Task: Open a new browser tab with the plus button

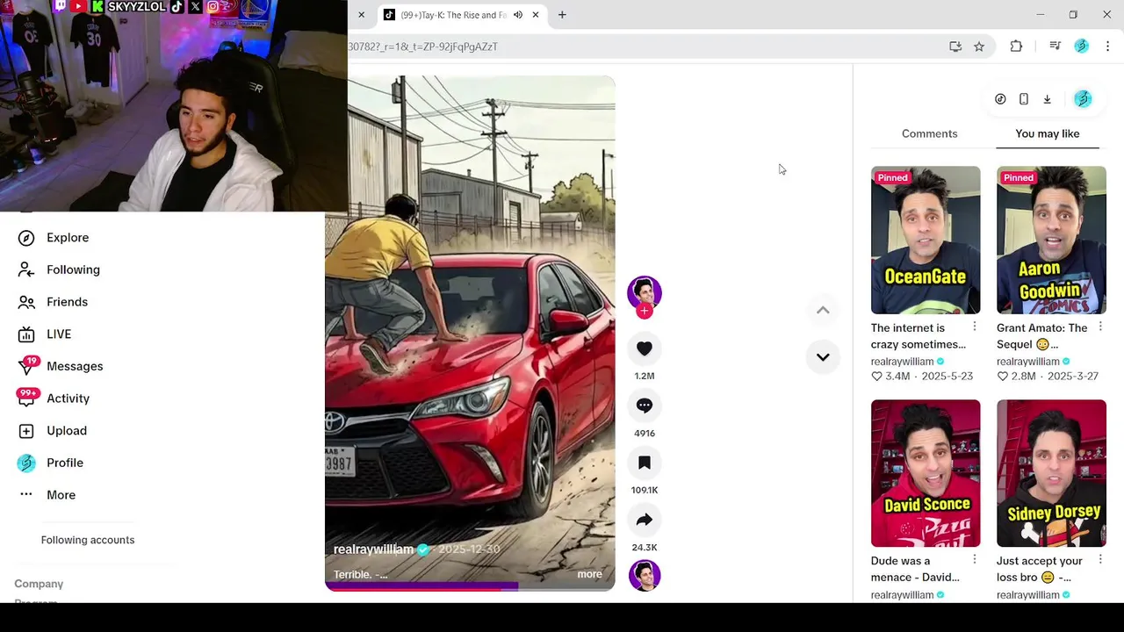Action: [562, 15]
